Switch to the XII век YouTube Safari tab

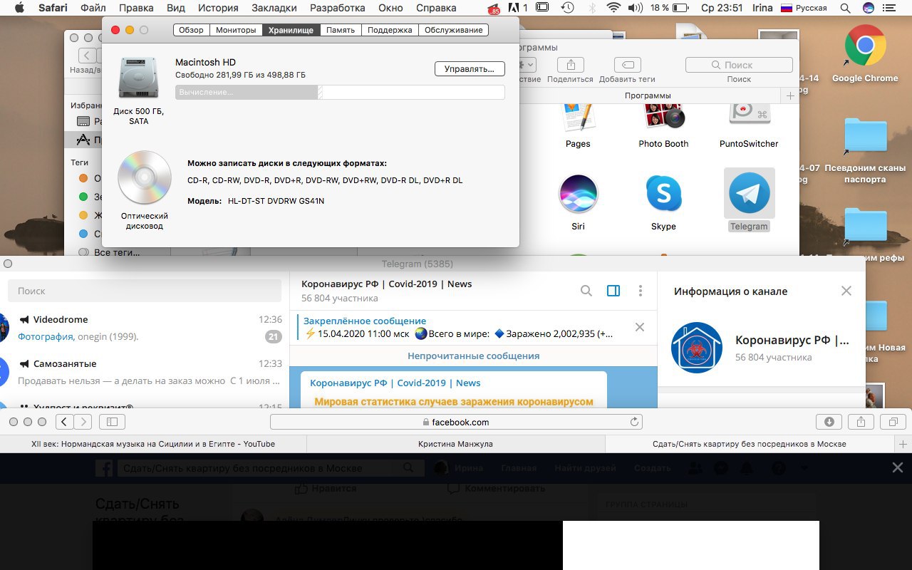[153, 444]
